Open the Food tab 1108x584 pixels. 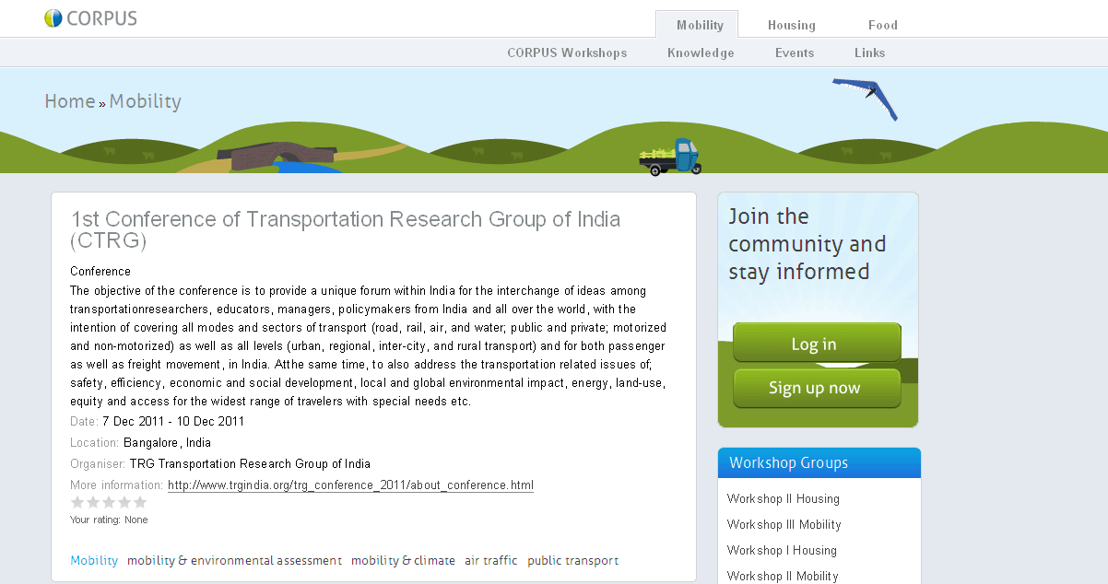882,25
